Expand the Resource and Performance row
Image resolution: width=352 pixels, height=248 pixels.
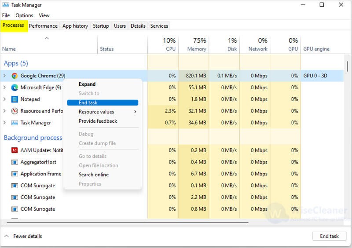pyautogui.click(x=4, y=111)
